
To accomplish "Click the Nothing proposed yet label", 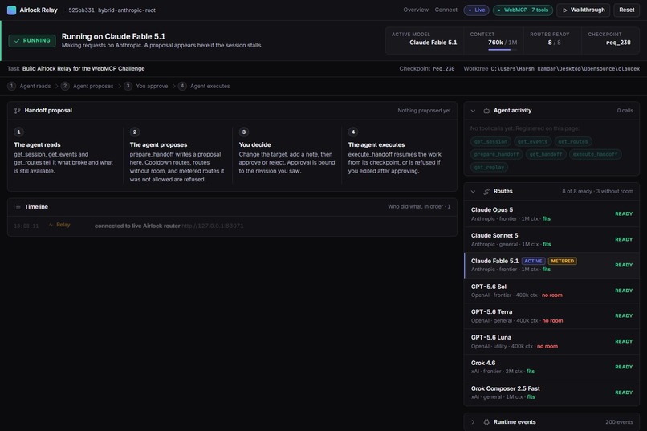I will (424, 111).
